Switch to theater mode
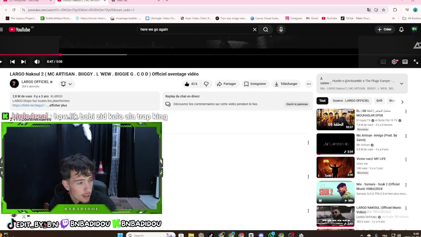 (x=405, y=62)
